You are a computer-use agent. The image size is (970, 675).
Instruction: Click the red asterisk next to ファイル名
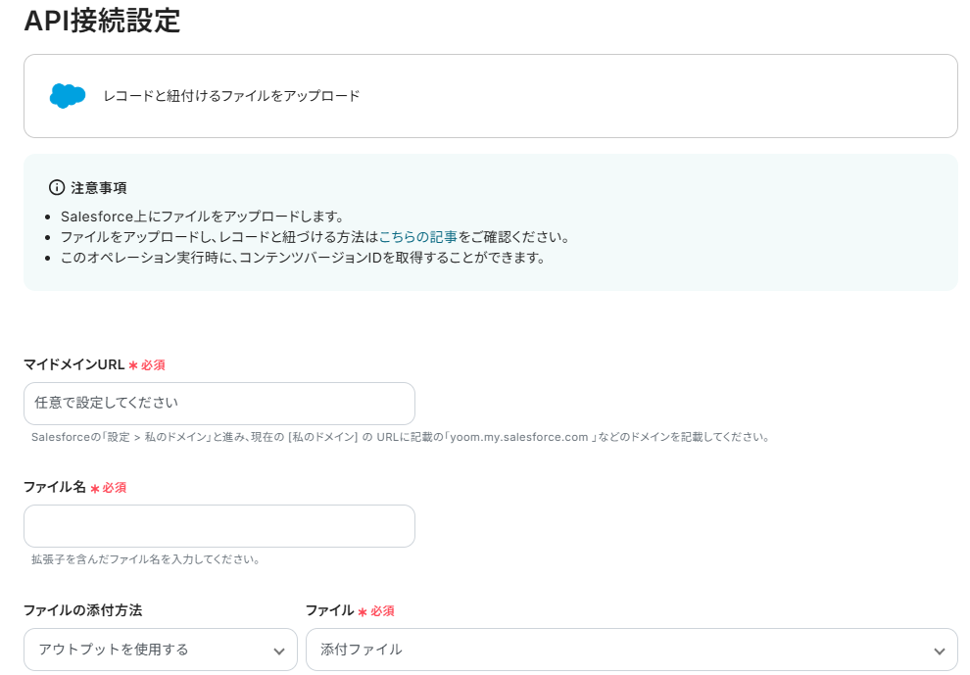click(x=95, y=488)
